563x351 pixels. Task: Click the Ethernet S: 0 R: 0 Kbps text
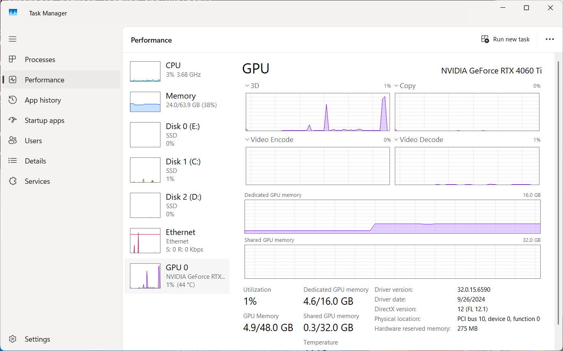point(184,250)
